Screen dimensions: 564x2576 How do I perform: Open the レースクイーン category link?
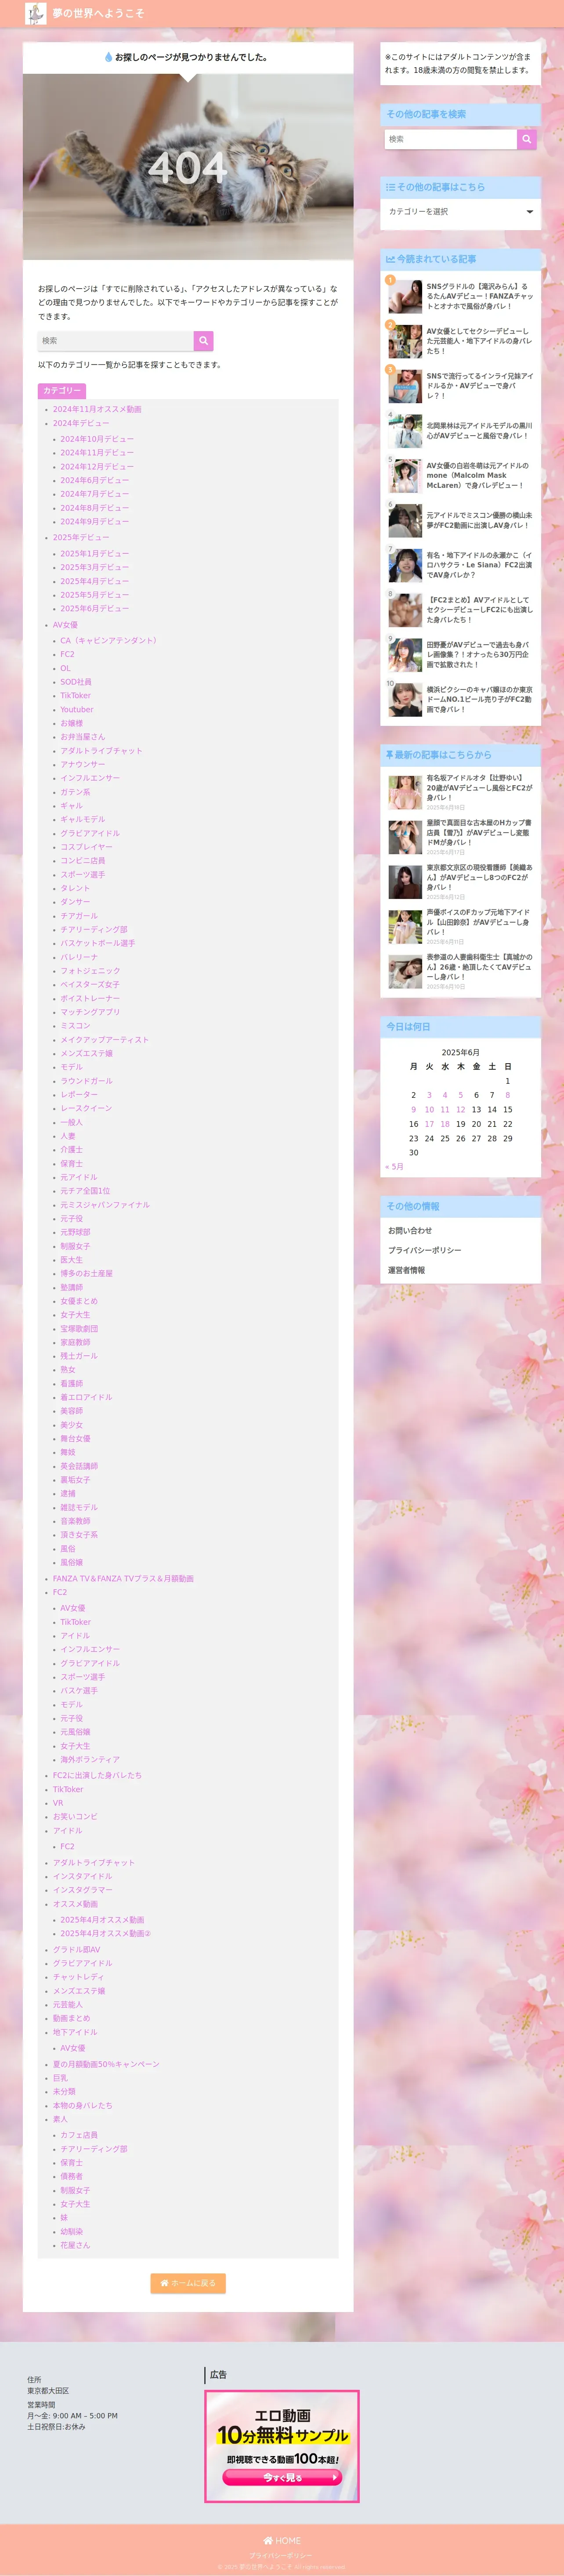(x=86, y=1108)
